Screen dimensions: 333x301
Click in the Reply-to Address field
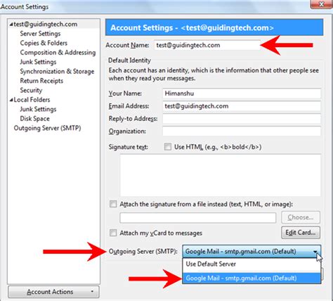click(x=242, y=119)
